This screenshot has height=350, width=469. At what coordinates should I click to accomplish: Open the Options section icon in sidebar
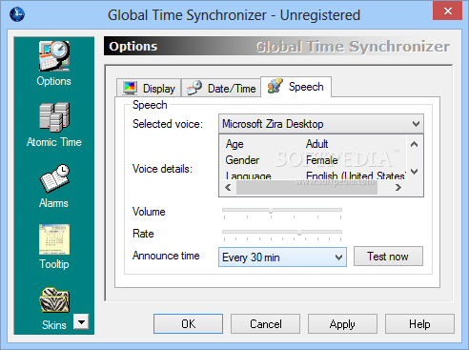click(x=54, y=56)
